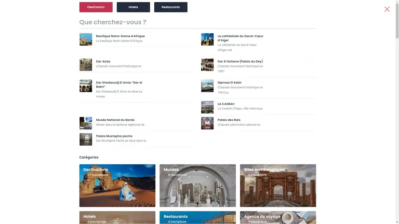Open the Hotels category card
399x224 pixels.
(x=117, y=217)
